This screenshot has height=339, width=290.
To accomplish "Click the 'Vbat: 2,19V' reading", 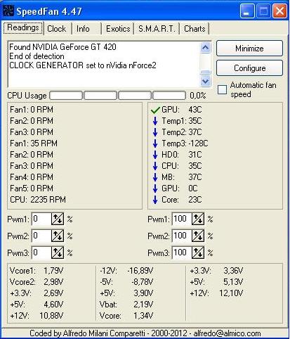I will click(x=126, y=305).
